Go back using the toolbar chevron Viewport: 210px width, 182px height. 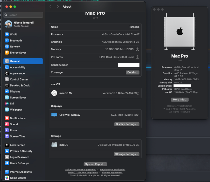point(51,7)
